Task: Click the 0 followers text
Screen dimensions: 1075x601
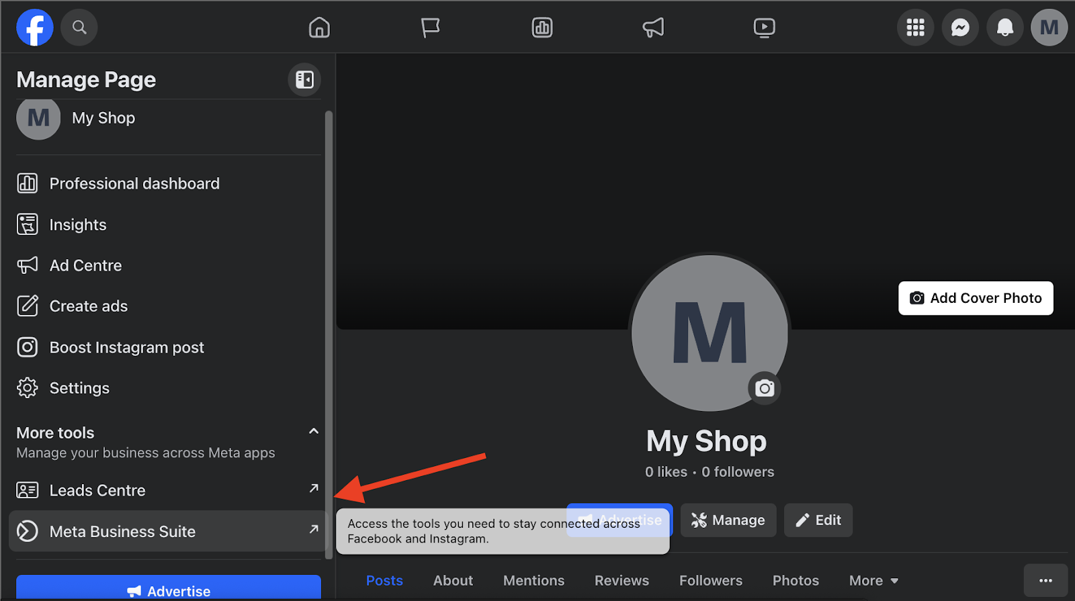Action: coord(738,472)
